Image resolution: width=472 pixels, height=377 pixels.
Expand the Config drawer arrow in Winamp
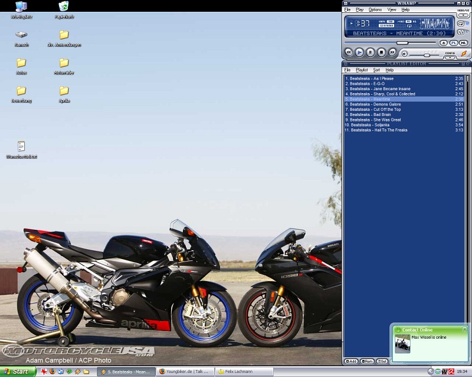[x=450, y=57]
